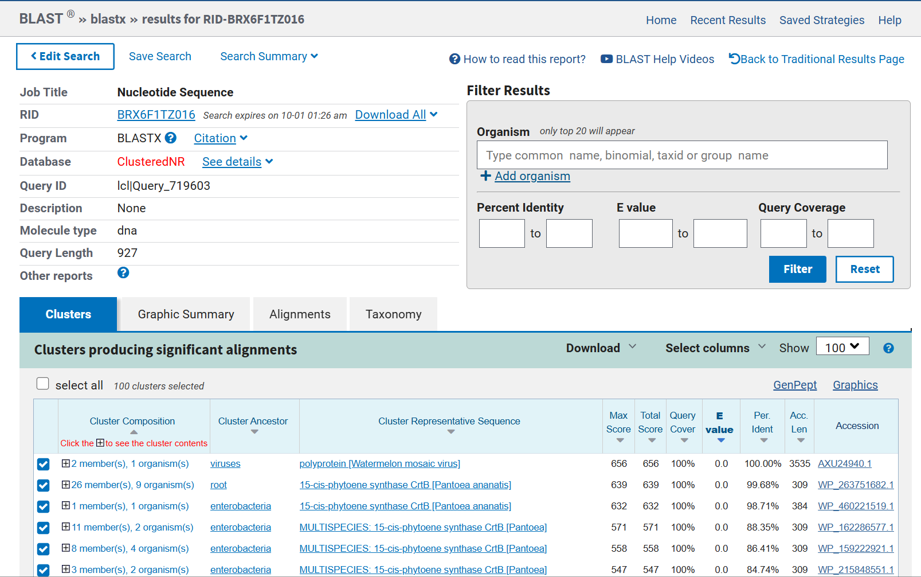Click the plus icon beside Add organism

(485, 176)
